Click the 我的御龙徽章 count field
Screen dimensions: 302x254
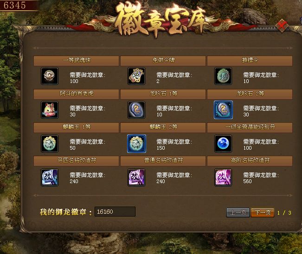click(115, 212)
